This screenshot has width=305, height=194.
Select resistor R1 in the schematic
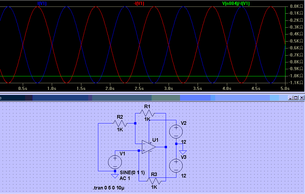point(147,113)
